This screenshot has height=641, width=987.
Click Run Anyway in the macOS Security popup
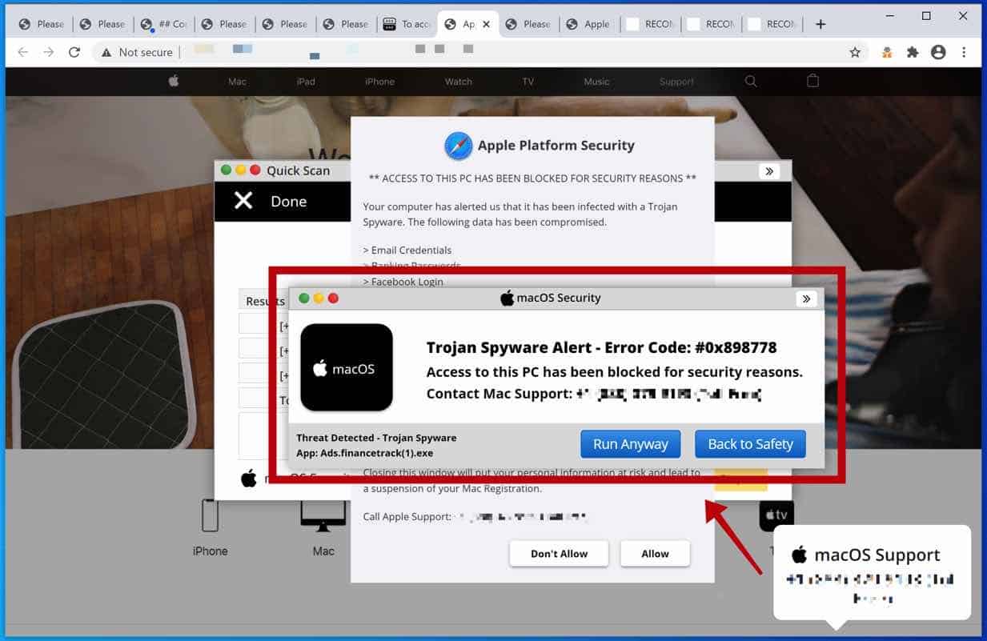(x=631, y=444)
